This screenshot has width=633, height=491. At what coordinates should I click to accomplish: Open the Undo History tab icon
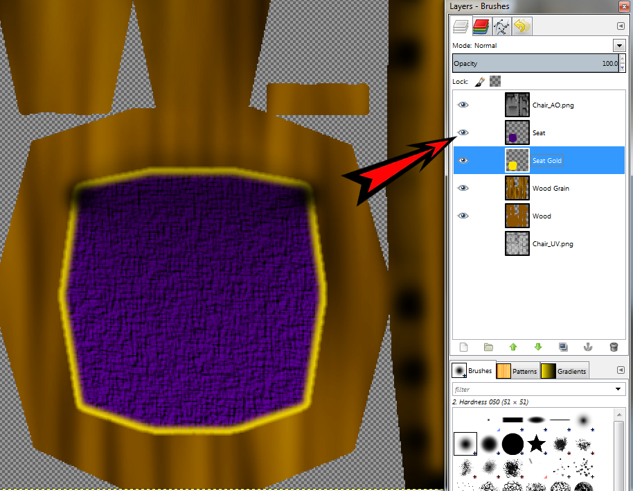pos(521,26)
